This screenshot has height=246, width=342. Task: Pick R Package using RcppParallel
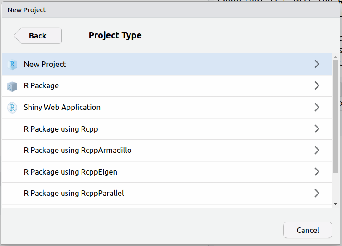[x=74, y=193]
